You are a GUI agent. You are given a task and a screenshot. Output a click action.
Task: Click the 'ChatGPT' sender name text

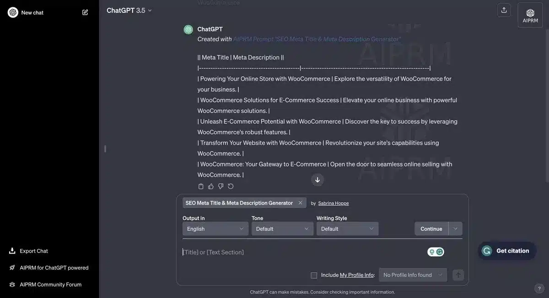pos(210,29)
